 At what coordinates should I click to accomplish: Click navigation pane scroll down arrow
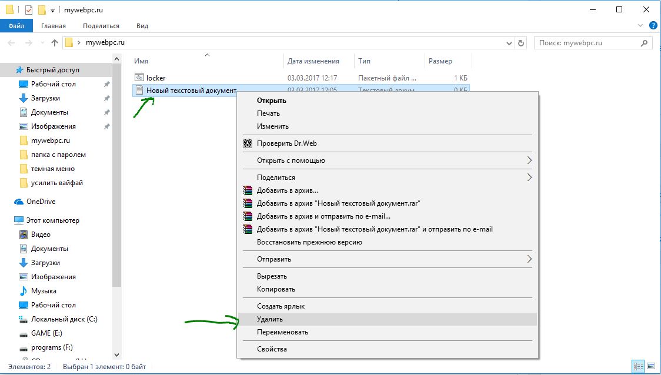coord(117,355)
